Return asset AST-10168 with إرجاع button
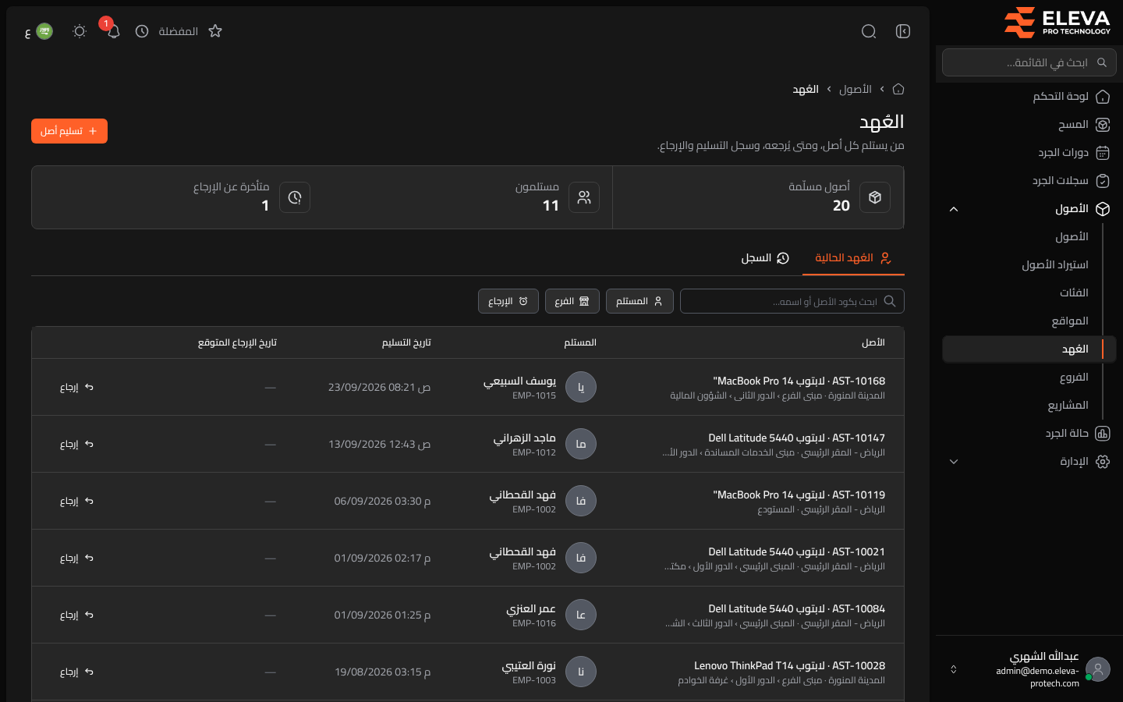This screenshot has width=1123, height=702. tap(76, 387)
